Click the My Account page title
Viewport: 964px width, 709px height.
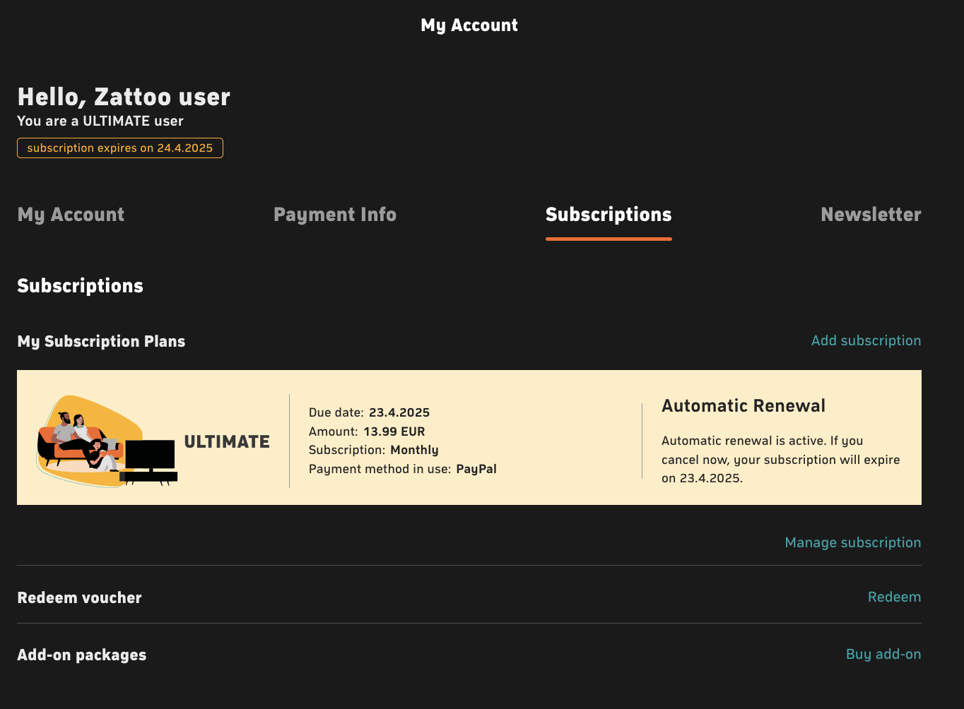[x=469, y=25]
